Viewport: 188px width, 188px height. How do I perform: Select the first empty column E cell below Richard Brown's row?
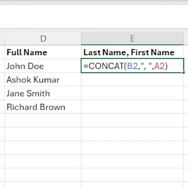pos(132,120)
